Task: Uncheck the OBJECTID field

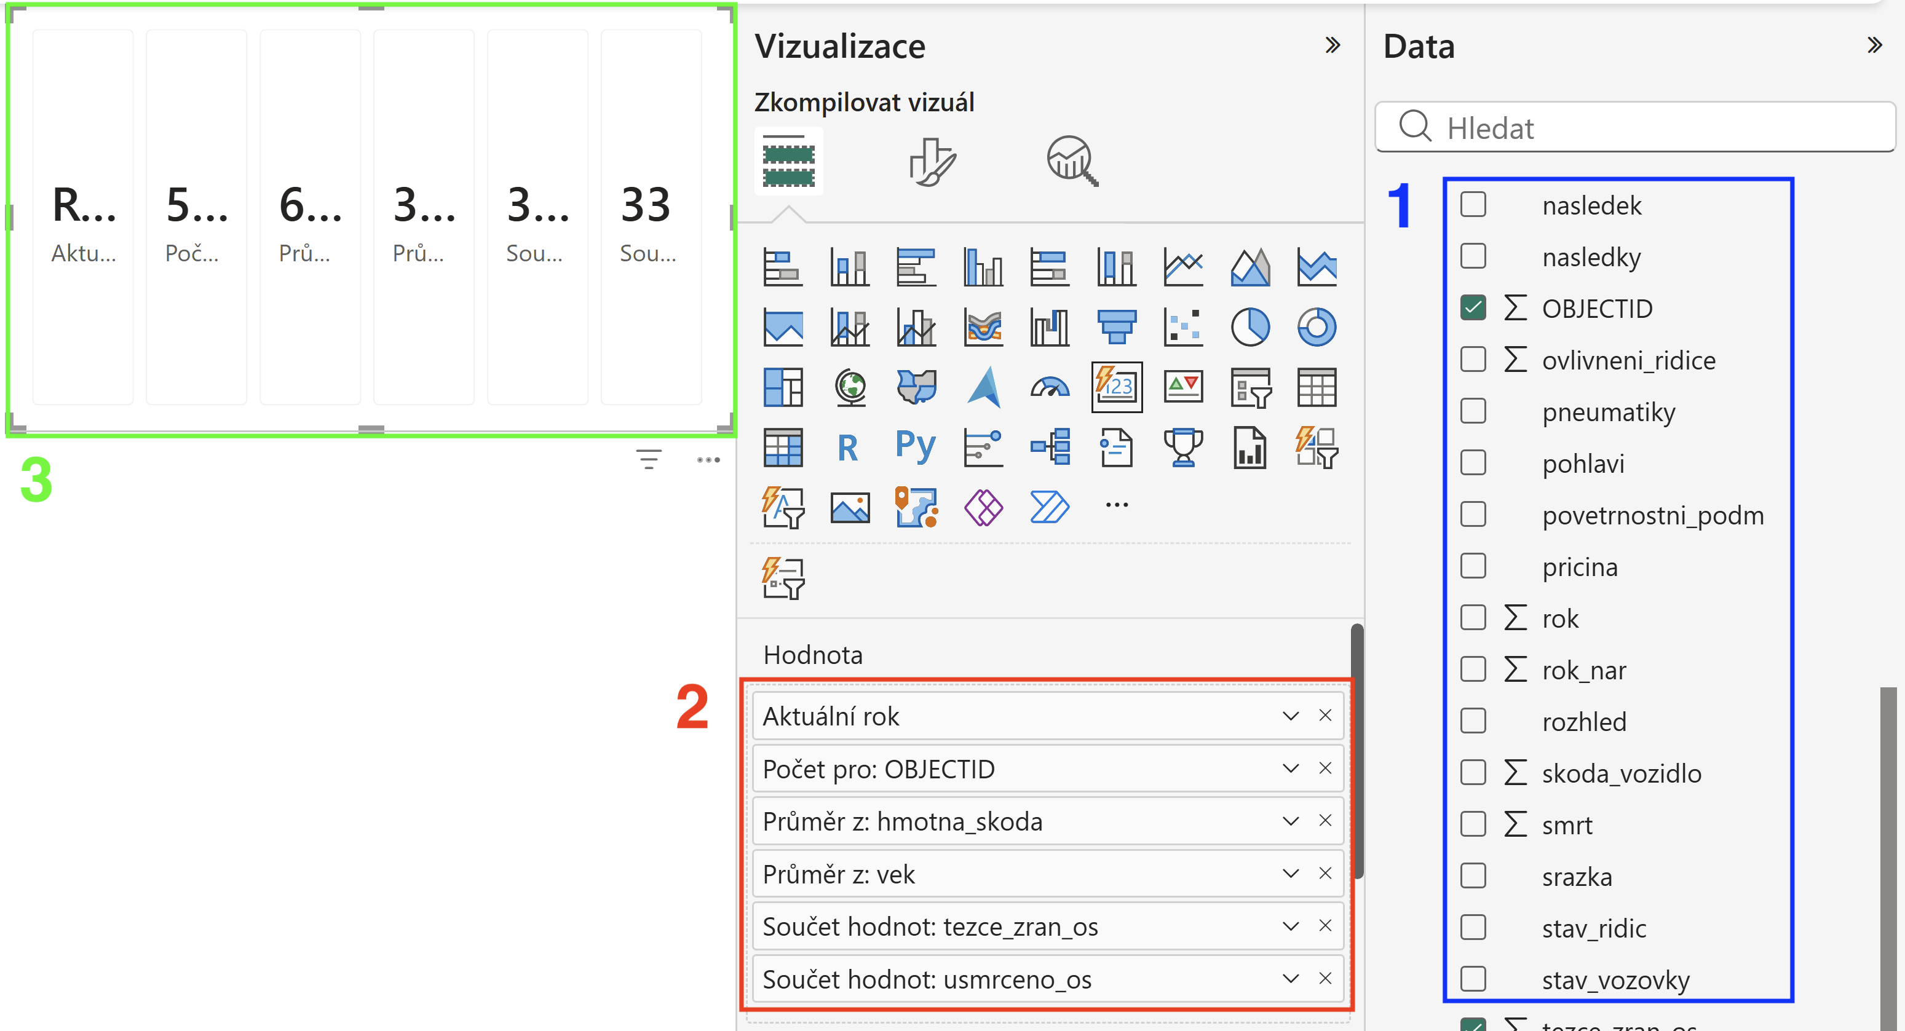Action: pos(1473,307)
